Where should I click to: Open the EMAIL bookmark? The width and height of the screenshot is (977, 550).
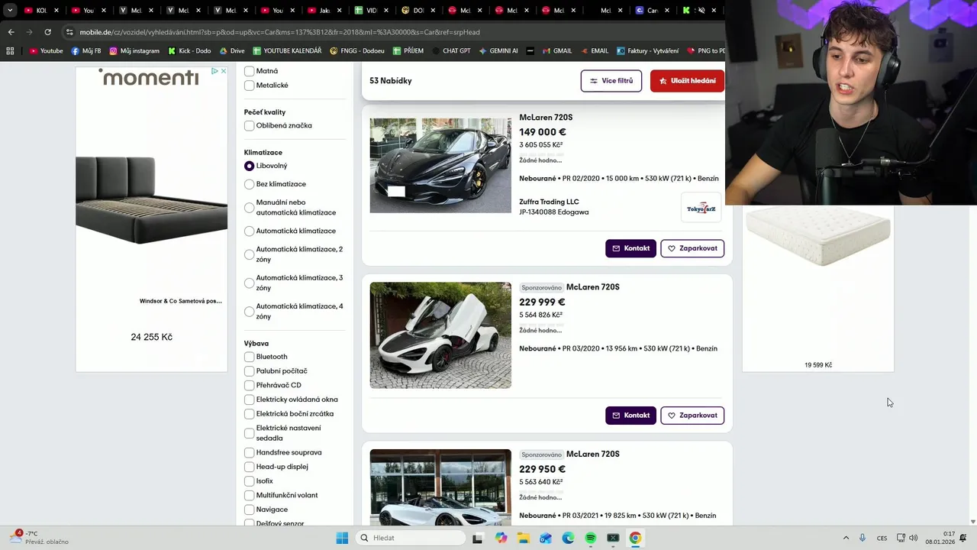[594, 51]
